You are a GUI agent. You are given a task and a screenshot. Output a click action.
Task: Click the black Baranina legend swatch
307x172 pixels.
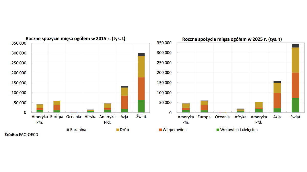click(x=68, y=130)
